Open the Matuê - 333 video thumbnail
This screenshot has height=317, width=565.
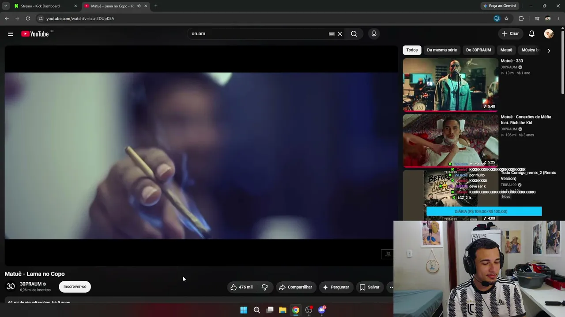click(x=450, y=85)
